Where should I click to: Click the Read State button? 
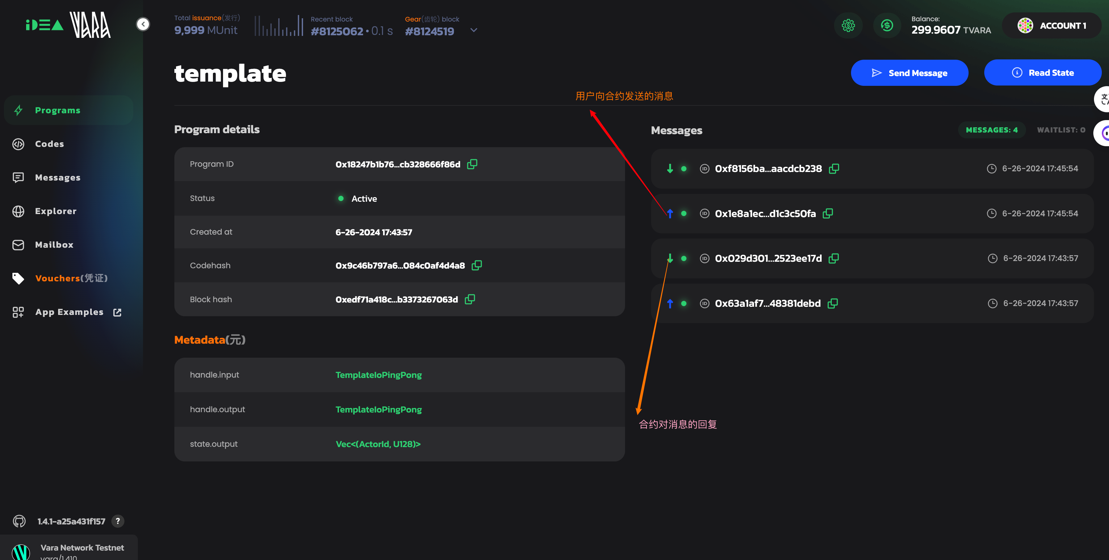point(1042,73)
